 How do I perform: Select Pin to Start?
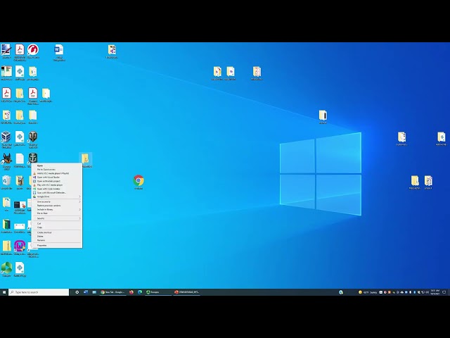pyautogui.click(x=57, y=213)
